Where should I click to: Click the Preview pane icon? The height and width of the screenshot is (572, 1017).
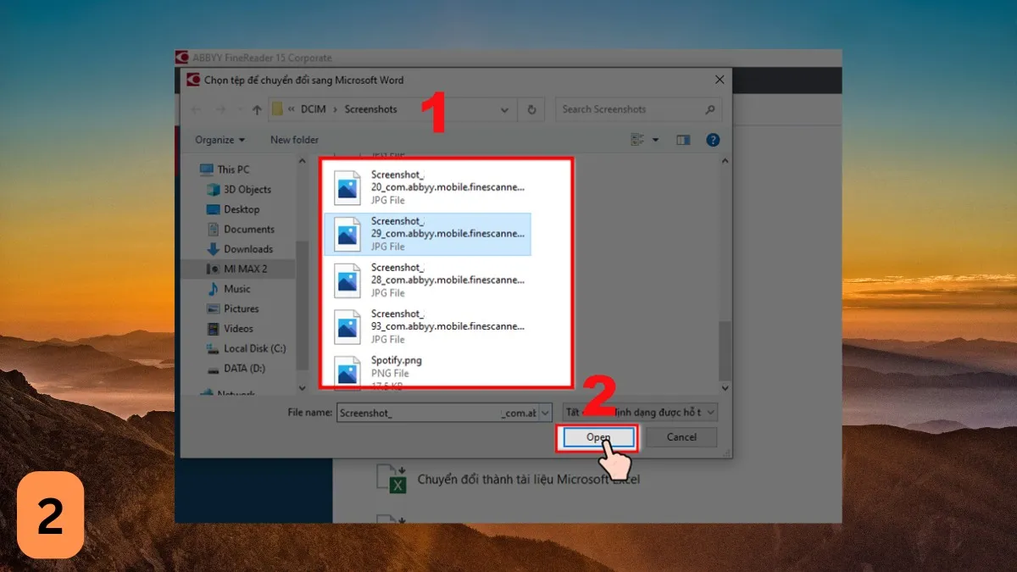[682, 139]
